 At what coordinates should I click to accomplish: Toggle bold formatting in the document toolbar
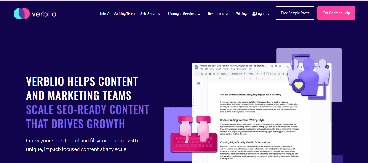pyautogui.click(x=275, y=74)
